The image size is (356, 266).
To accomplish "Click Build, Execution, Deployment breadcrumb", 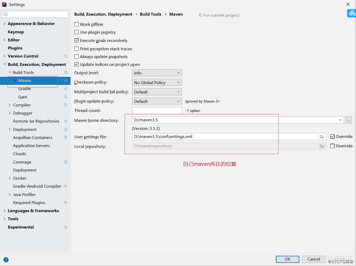I will pyautogui.click(x=103, y=14).
